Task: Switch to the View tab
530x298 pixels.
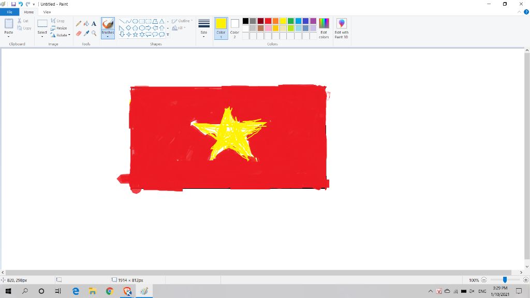Action: [x=47, y=12]
